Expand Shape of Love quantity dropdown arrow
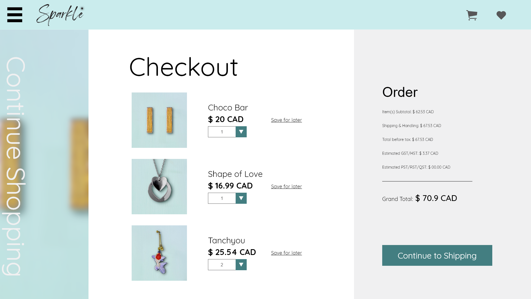Viewport: 531px width, 299px height. click(x=241, y=198)
